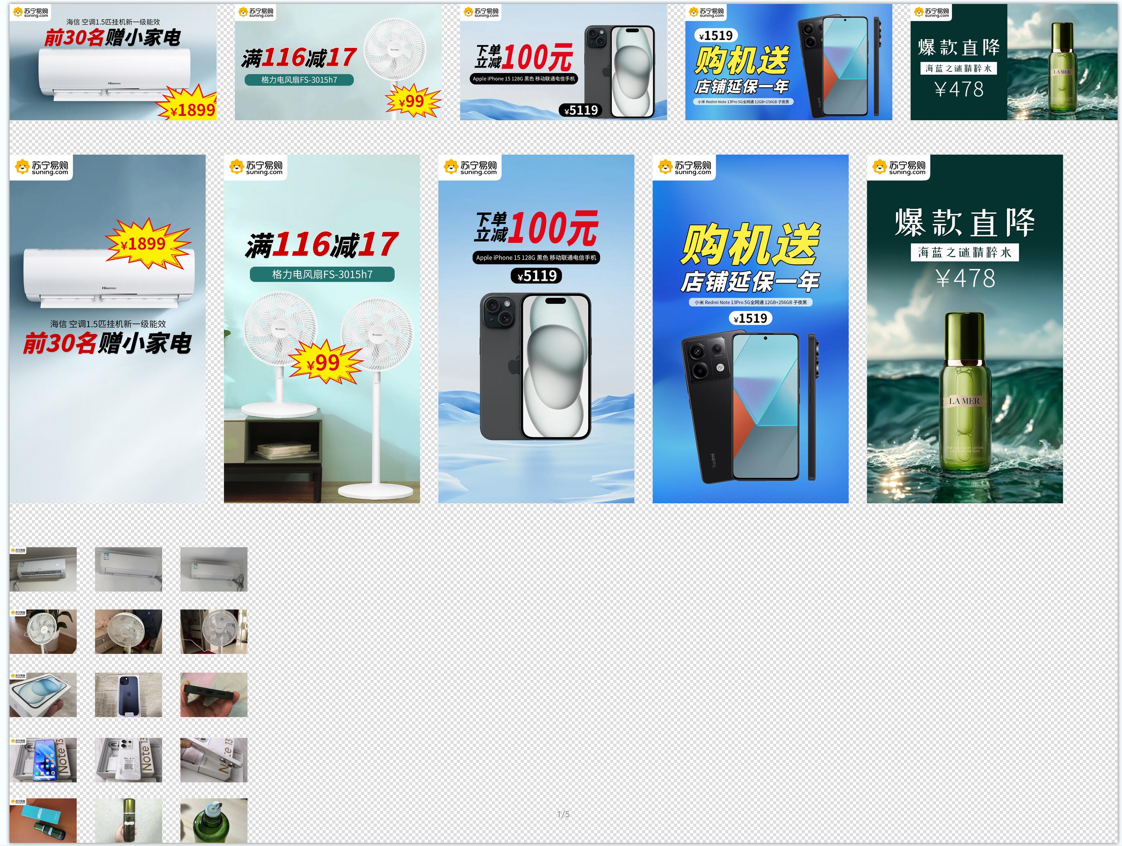
Task: Click Suning logo on horizontal air conditioner banner
Action: point(31,12)
